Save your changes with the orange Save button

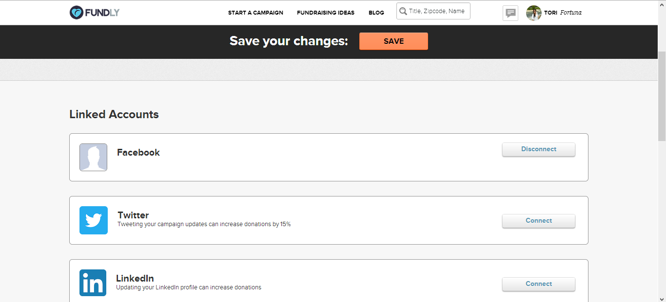tap(393, 41)
